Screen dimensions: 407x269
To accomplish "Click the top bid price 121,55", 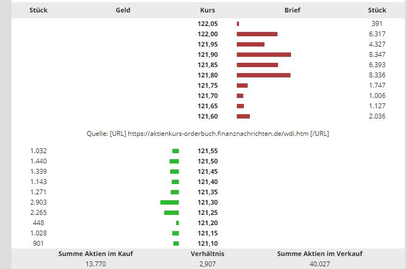I will [208, 151].
